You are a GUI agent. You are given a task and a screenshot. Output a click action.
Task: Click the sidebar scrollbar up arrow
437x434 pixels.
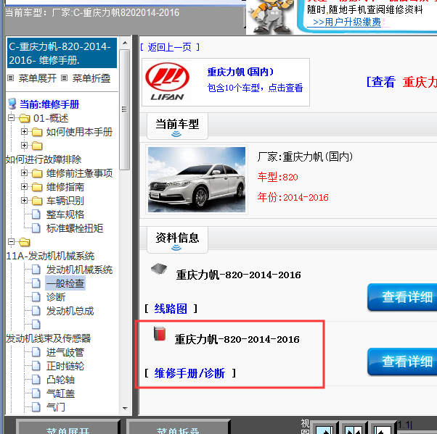point(125,43)
